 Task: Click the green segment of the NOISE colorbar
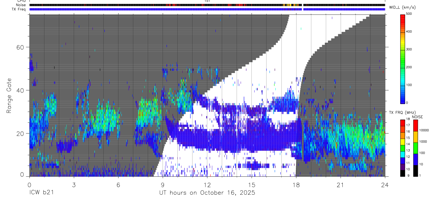pos(415,148)
